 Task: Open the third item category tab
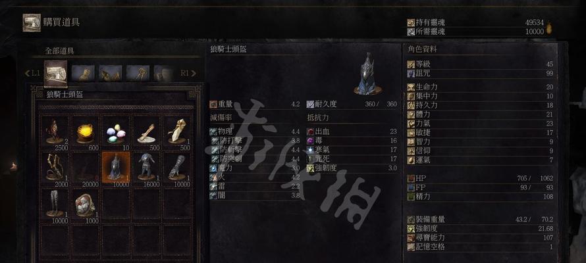(110, 73)
